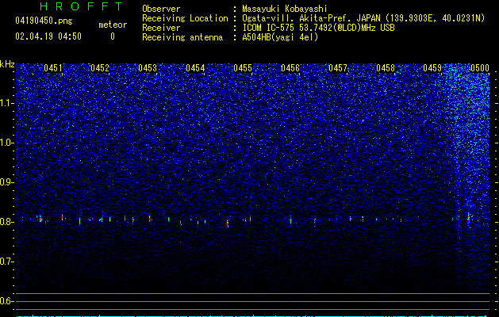Click the Observer label

(161, 9)
